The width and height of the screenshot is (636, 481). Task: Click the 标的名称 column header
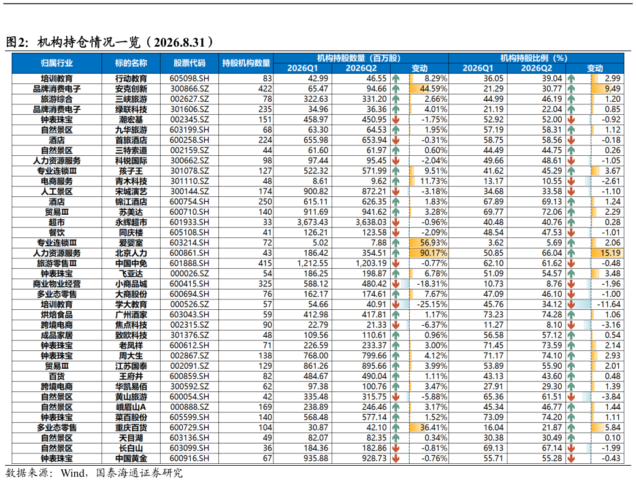pos(131,63)
